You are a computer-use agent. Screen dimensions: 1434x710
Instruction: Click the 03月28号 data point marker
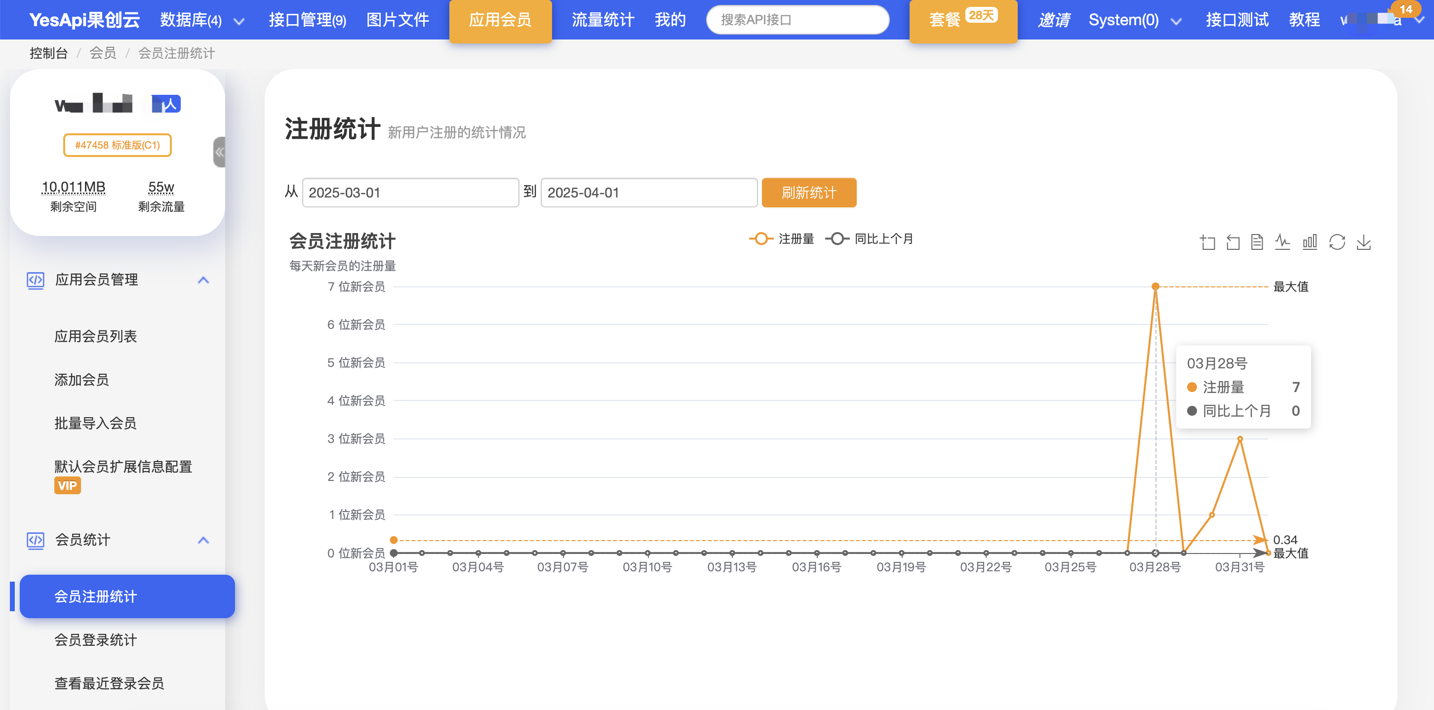(x=1155, y=286)
